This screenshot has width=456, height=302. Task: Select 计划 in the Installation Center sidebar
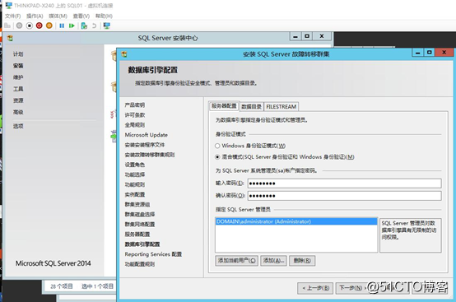pos(18,54)
